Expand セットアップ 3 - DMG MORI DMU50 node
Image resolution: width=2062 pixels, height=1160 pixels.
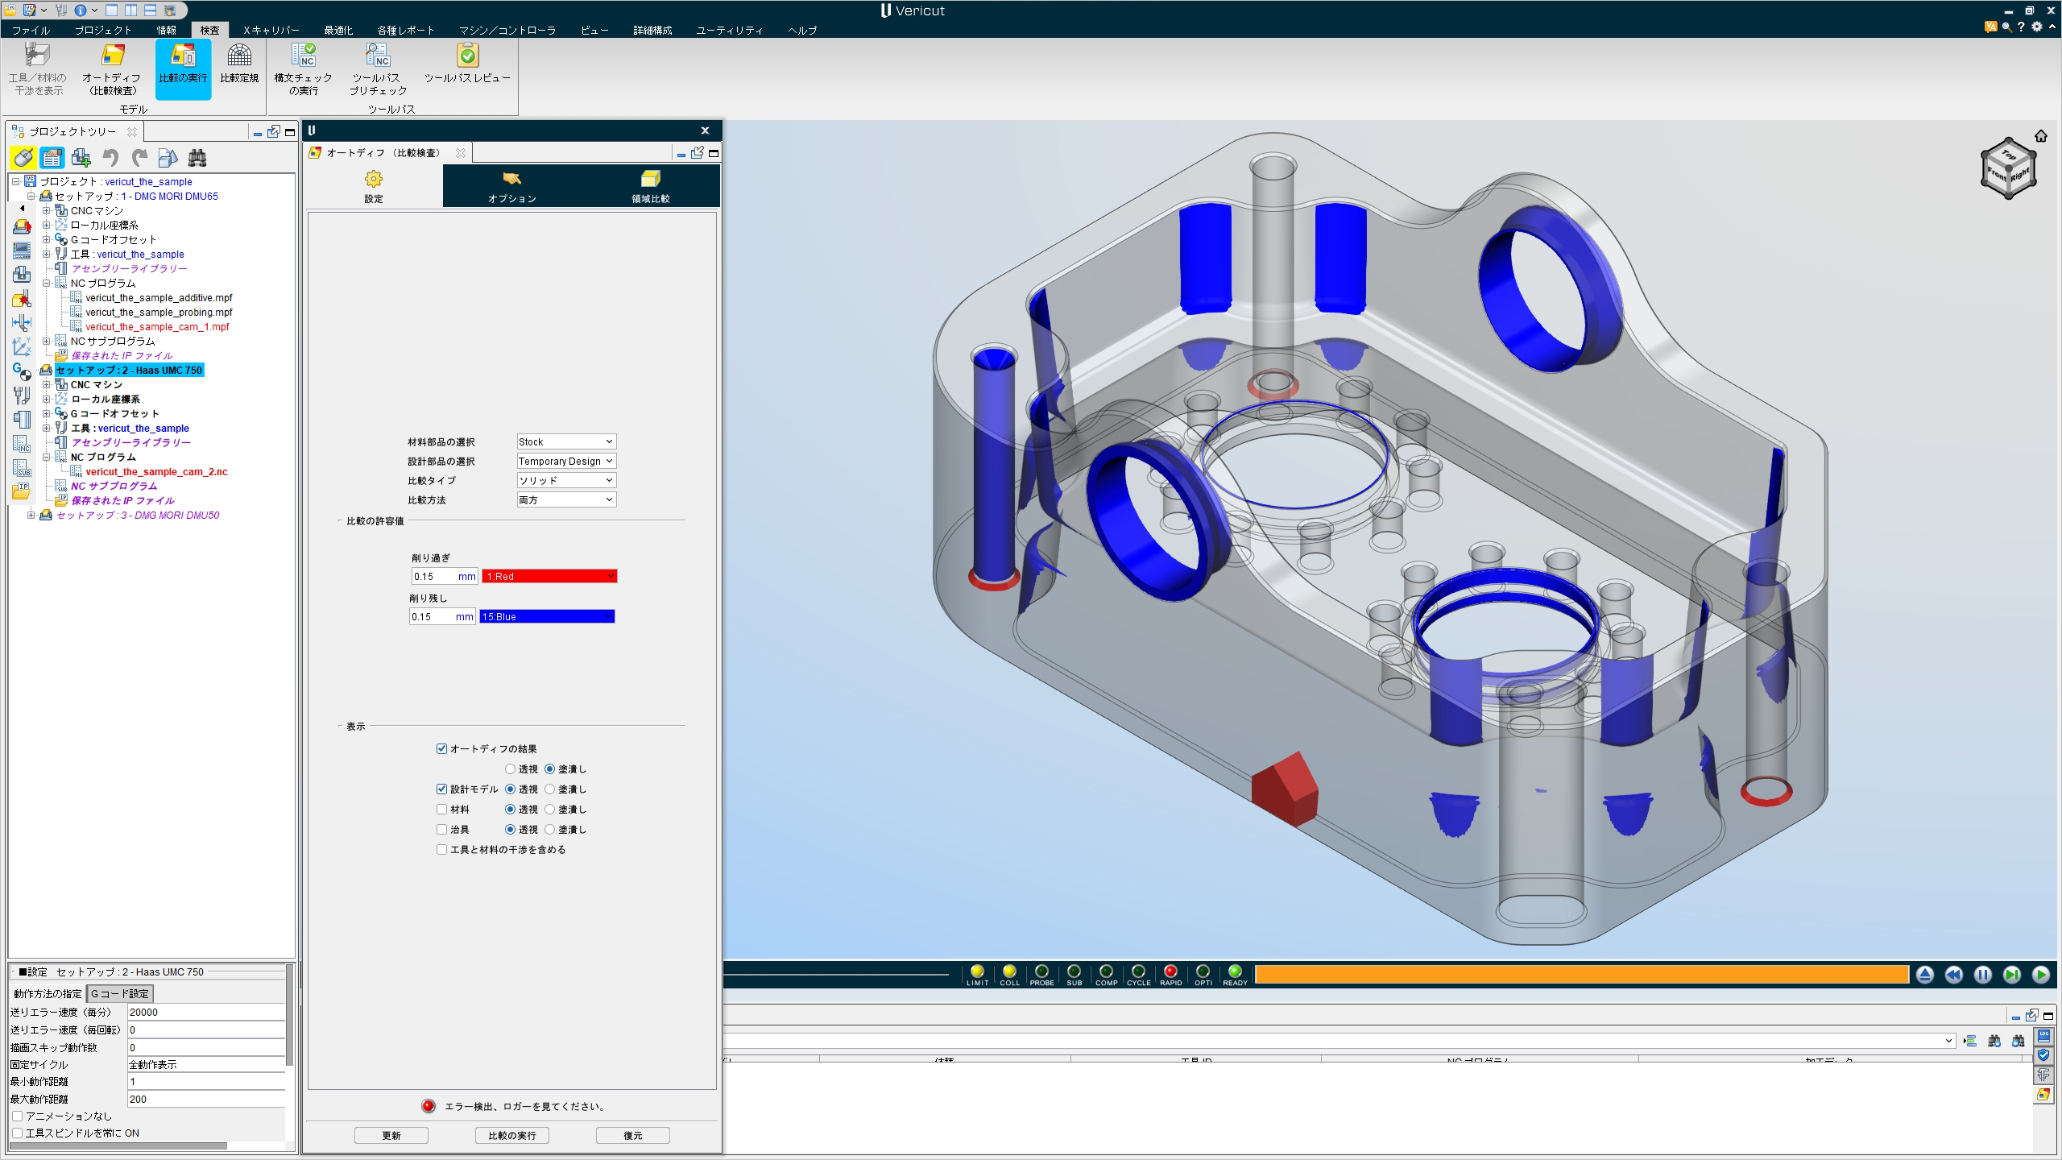coord(31,516)
